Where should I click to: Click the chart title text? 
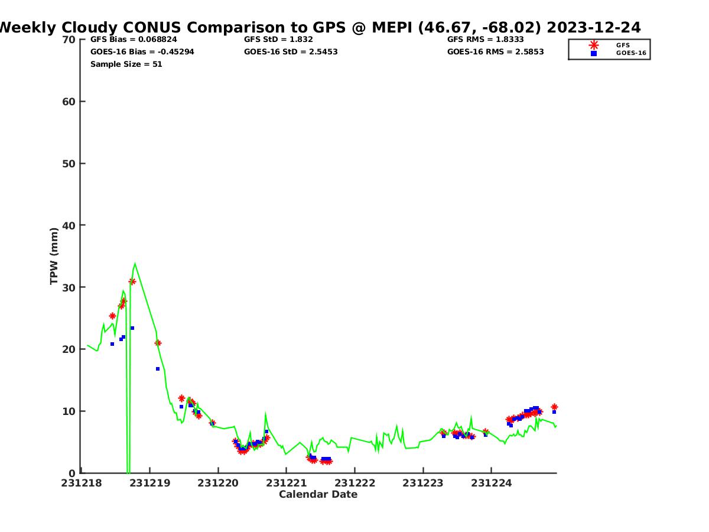pos(319,27)
